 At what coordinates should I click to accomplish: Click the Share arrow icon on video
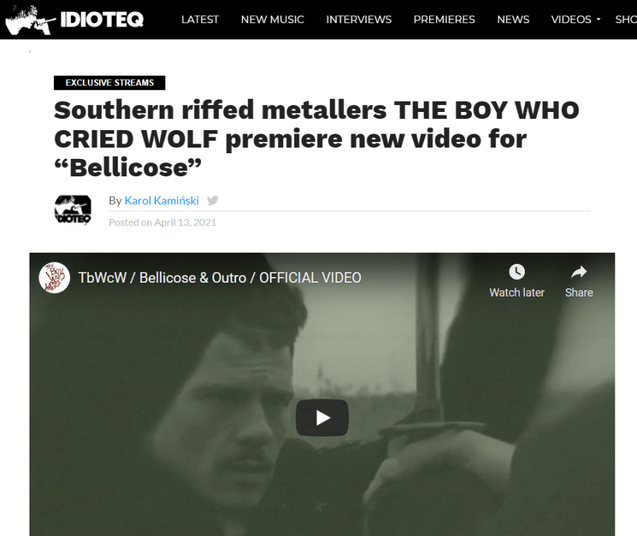(579, 272)
